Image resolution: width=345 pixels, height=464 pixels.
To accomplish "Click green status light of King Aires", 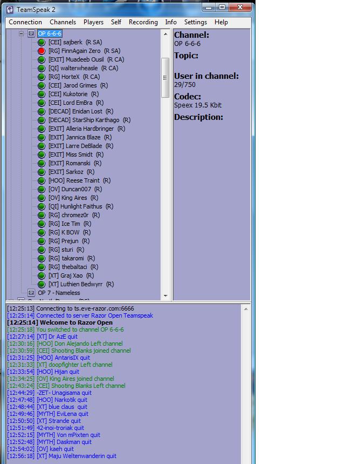I will 42,198.
